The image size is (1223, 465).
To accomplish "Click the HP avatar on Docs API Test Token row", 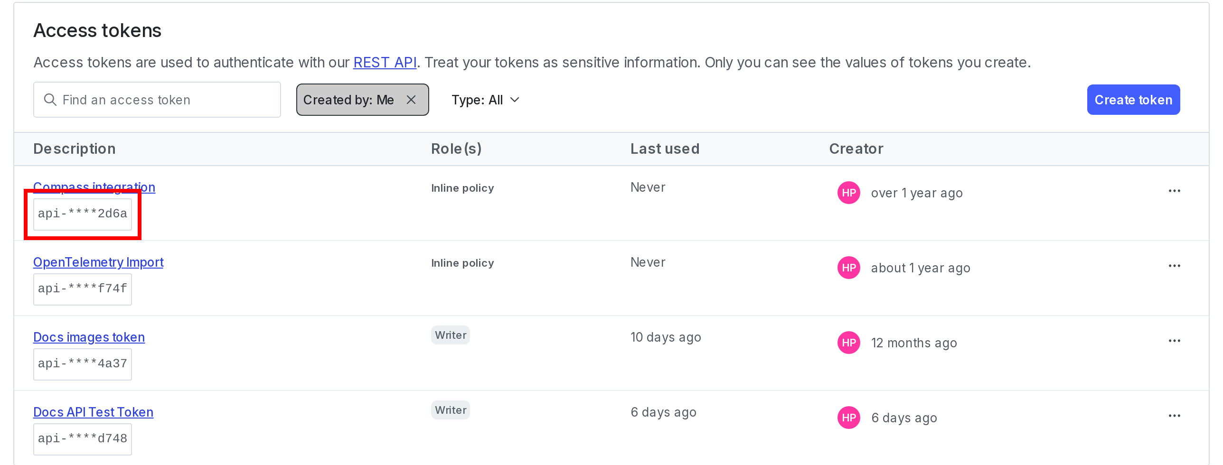I will pyautogui.click(x=848, y=418).
